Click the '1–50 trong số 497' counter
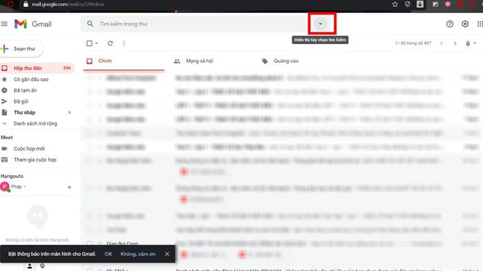Screen dimensions: 483x271 pos(413,43)
